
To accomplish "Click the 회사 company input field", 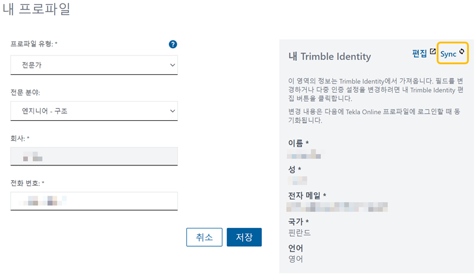I will [x=94, y=156].
